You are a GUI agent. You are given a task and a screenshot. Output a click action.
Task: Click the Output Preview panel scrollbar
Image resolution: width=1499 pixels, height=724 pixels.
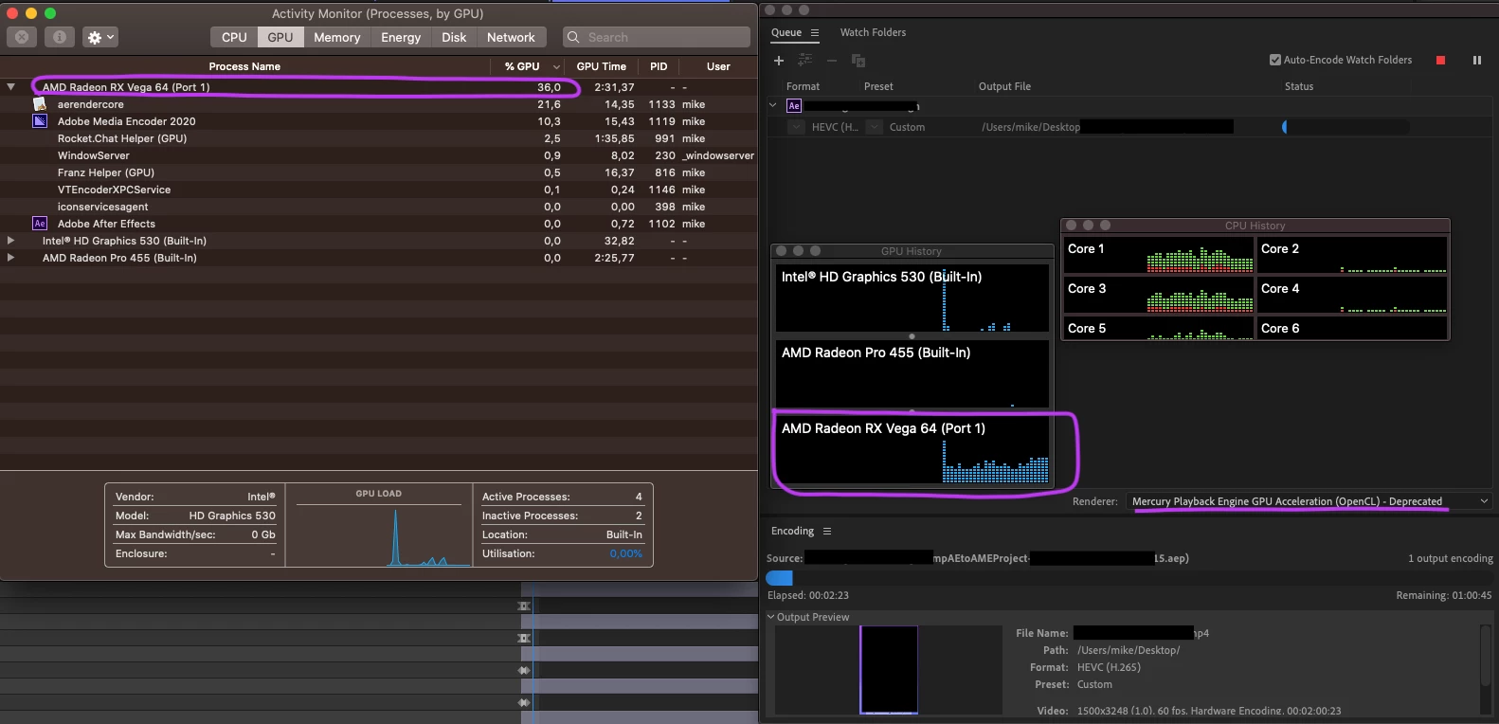click(x=1485, y=654)
